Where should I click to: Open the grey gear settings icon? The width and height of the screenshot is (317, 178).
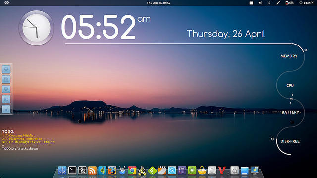click(x=234, y=170)
